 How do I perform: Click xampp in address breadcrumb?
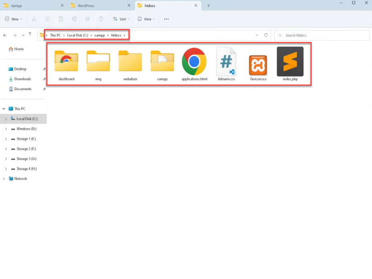(100, 35)
